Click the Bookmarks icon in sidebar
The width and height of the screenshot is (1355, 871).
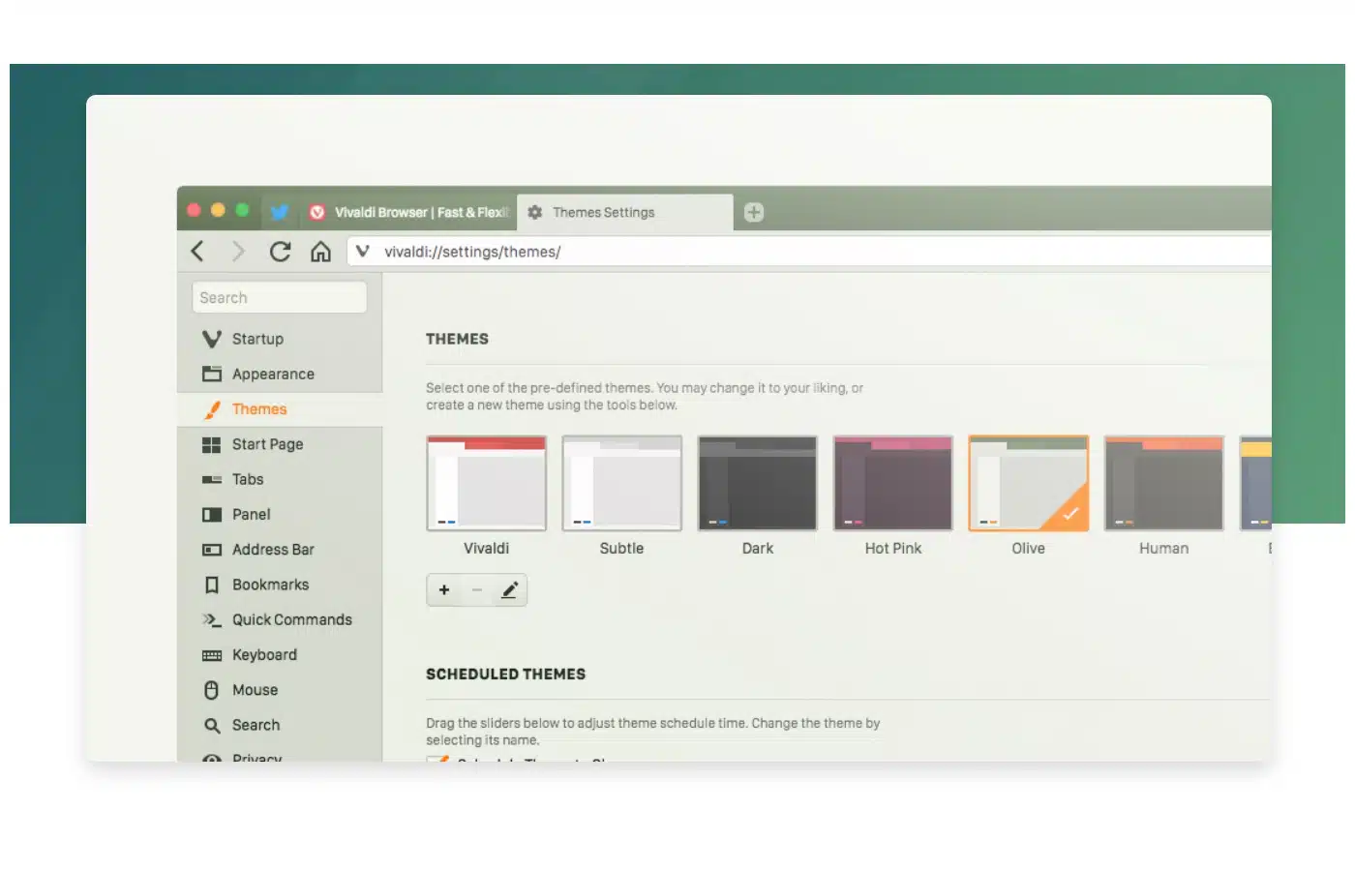point(212,585)
